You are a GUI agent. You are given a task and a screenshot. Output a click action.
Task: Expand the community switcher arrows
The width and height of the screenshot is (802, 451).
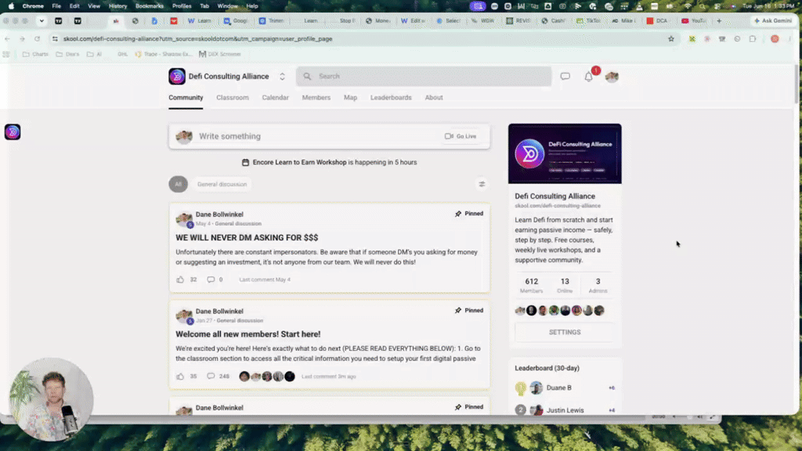click(282, 76)
